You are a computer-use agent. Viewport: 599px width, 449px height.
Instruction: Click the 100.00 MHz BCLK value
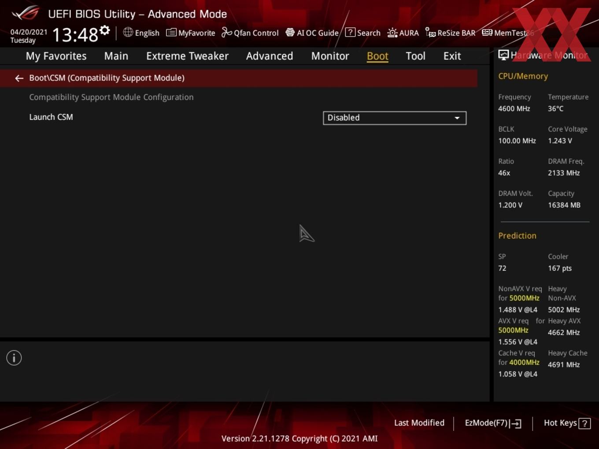[x=517, y=141]
